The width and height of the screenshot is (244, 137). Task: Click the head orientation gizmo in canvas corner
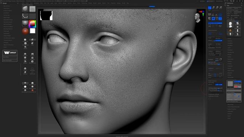point(197,18)
